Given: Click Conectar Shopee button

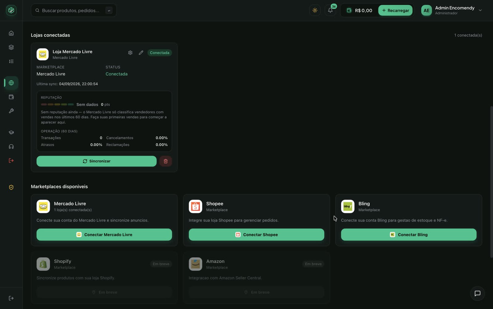Looking at the screenshot, I should 256,234.
